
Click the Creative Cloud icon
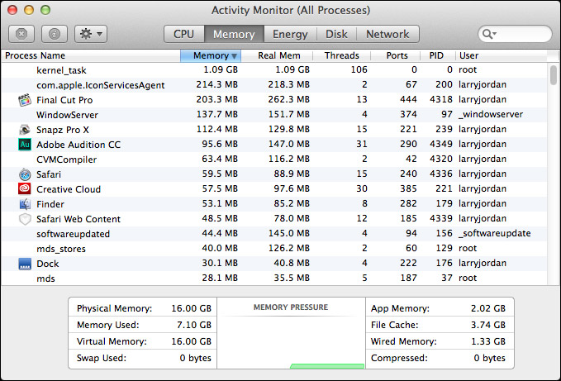(25, 188)
